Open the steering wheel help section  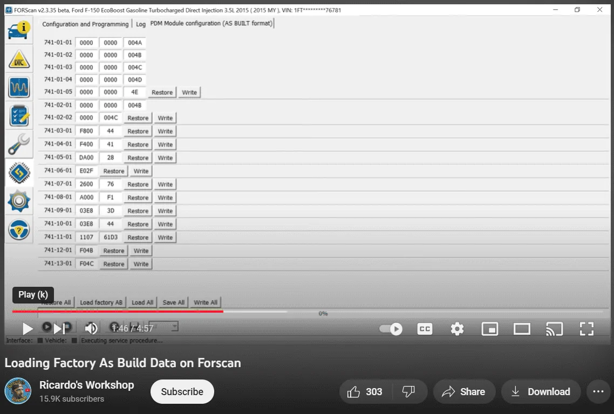19,230
